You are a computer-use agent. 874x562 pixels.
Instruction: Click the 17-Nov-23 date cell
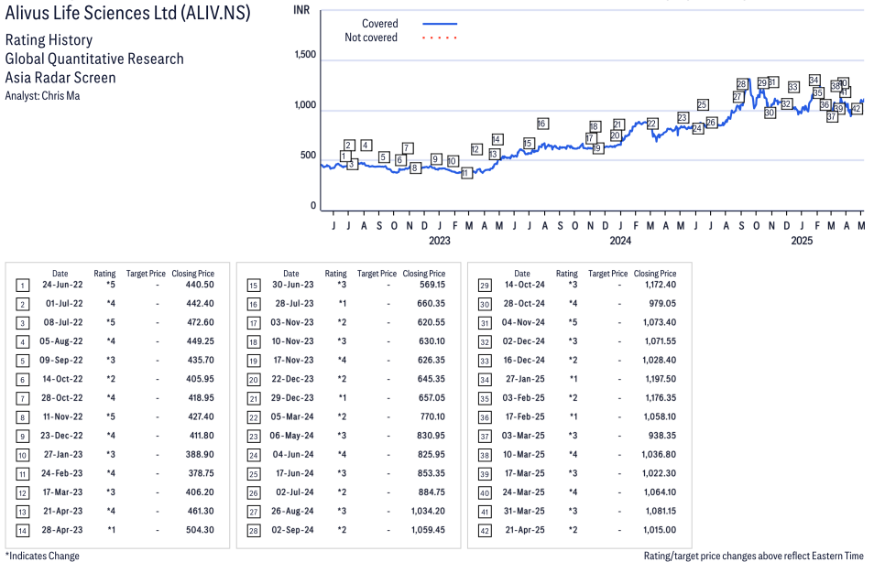click(293, 361)
